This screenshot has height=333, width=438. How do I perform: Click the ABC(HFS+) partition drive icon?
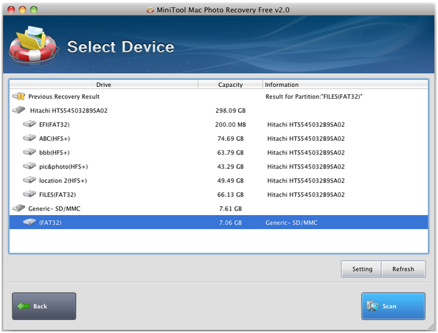coord(29,138)
